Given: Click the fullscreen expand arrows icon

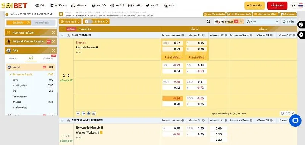Looking at the screenshot, I should (301, 24).
